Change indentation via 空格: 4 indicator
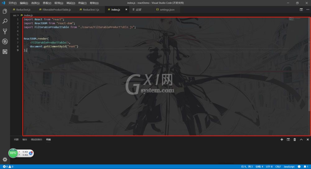311x169 pixels. (259, 167)
